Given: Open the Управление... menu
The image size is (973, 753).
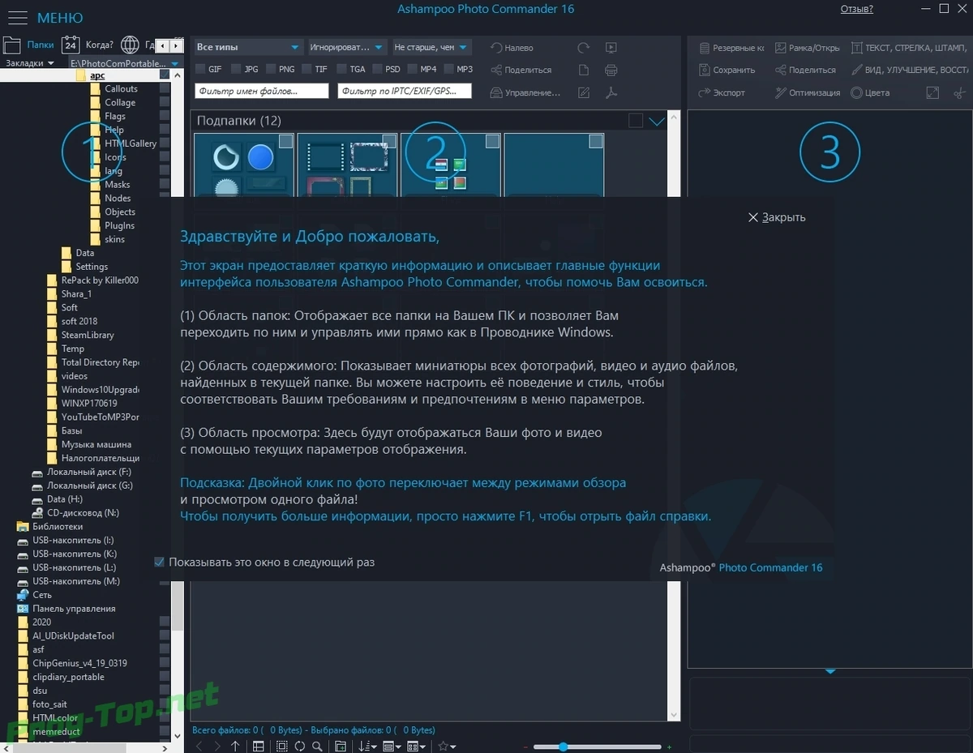Looking at the screenshot, I should [525, 92].
